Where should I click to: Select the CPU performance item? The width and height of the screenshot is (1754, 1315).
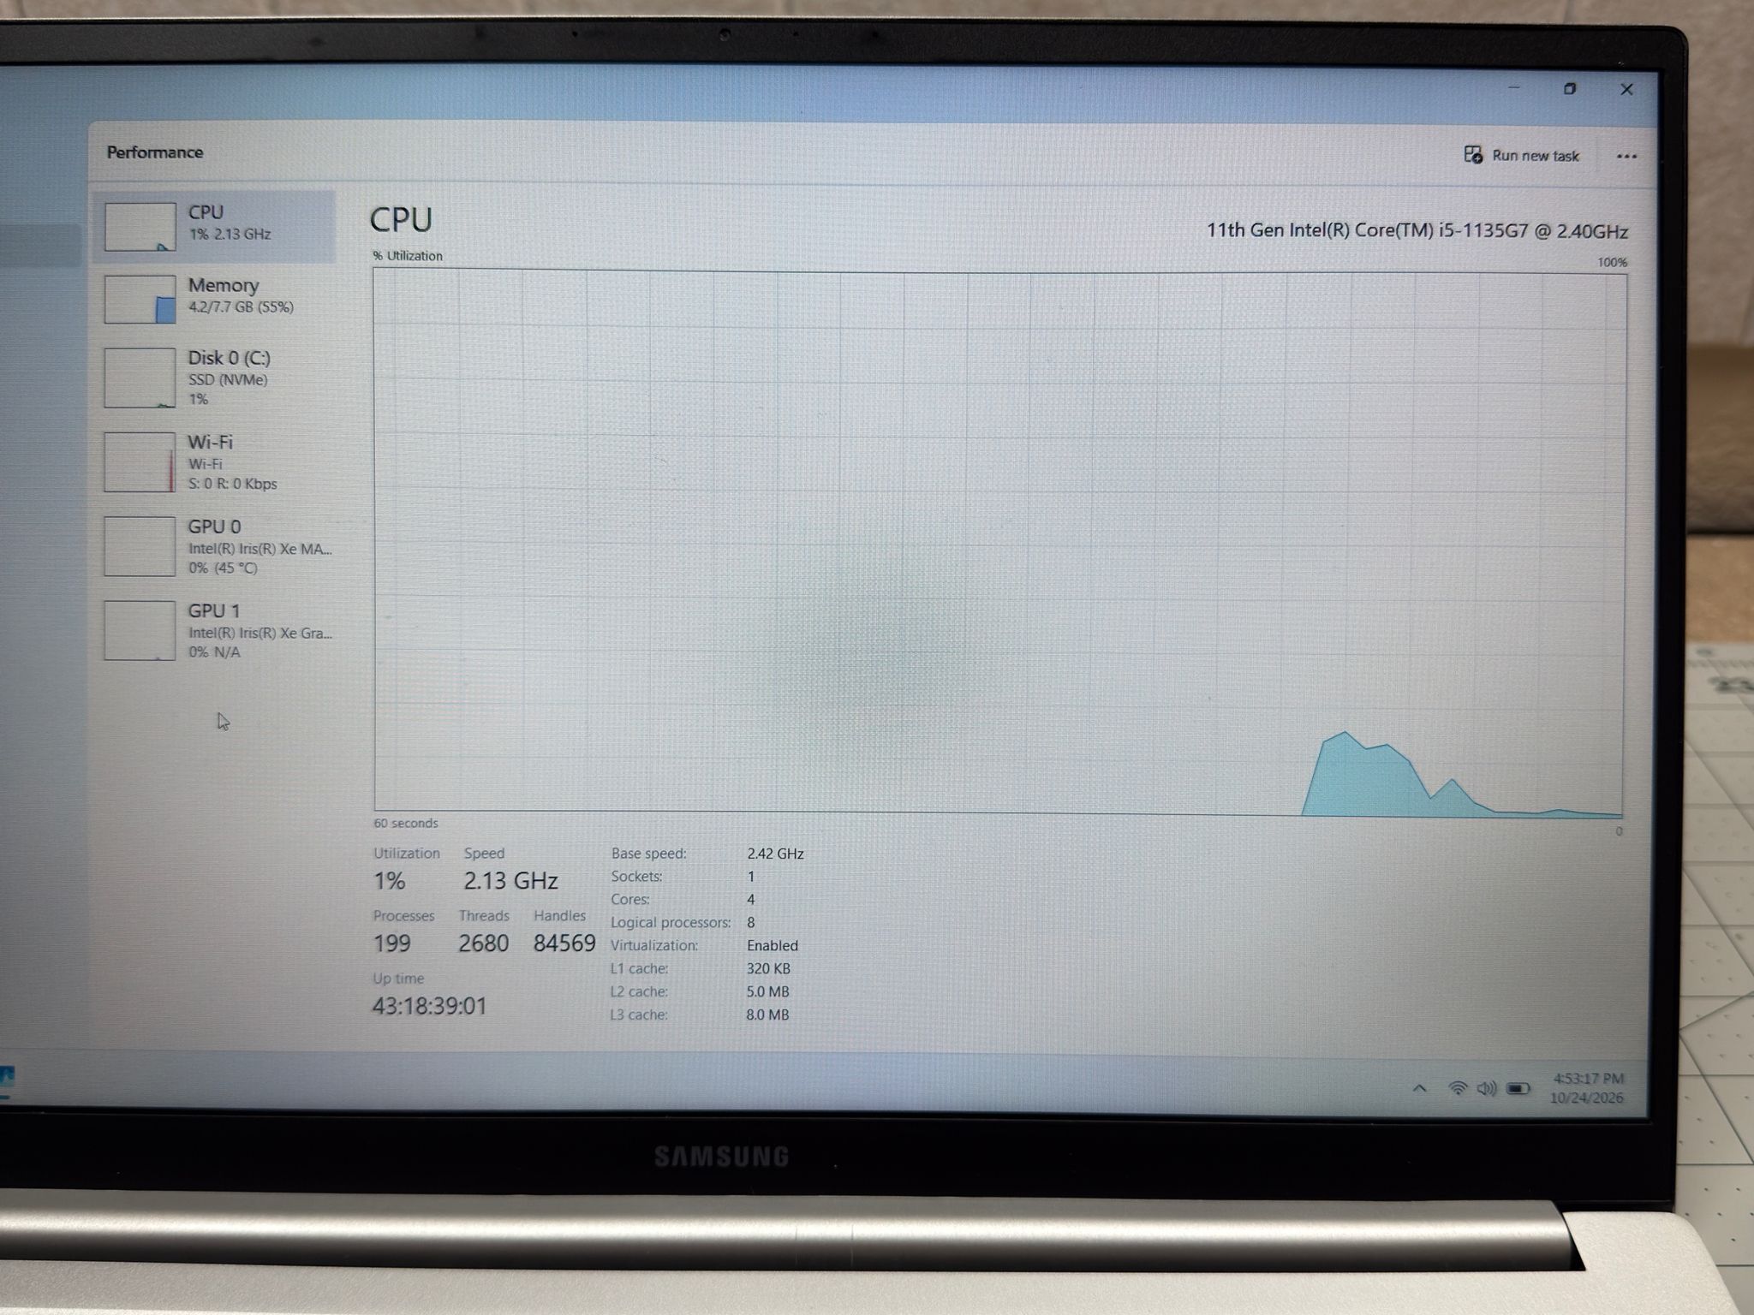(215, 226)
